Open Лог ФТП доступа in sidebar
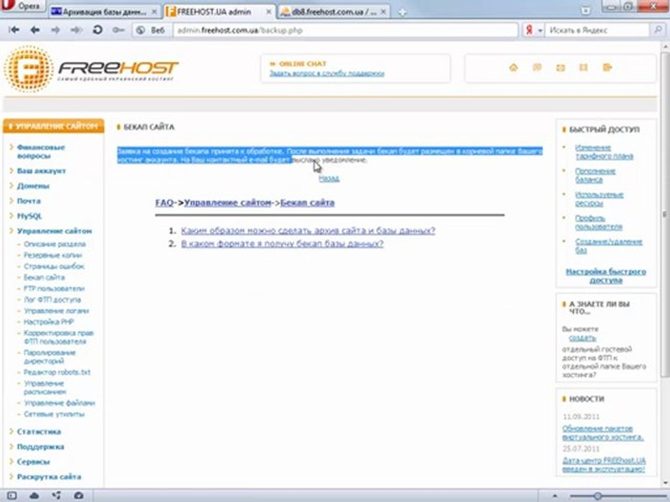The height and width of the screenshot is (502, 670). [x=52, y=300]
